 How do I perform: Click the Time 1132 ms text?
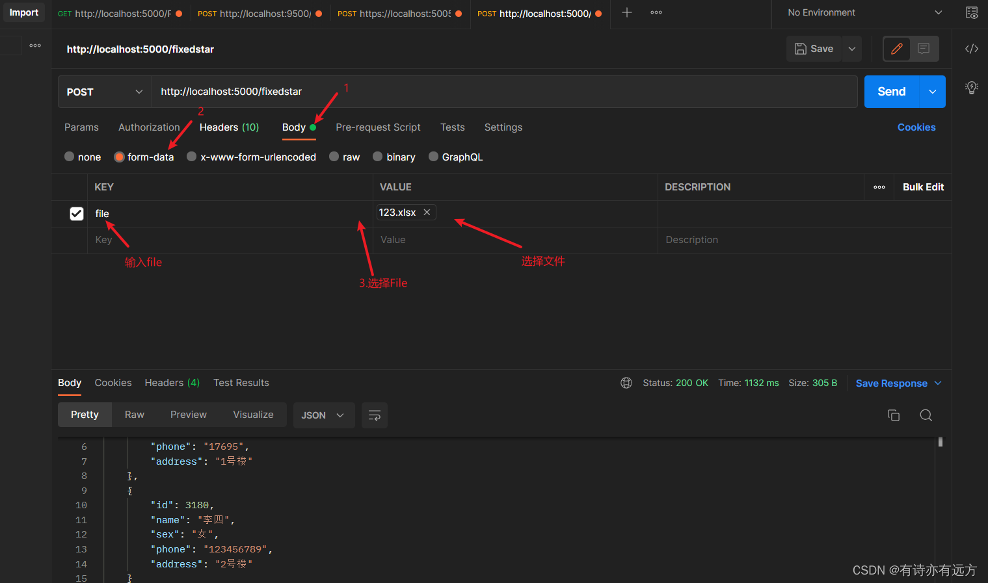pos(748,383)
